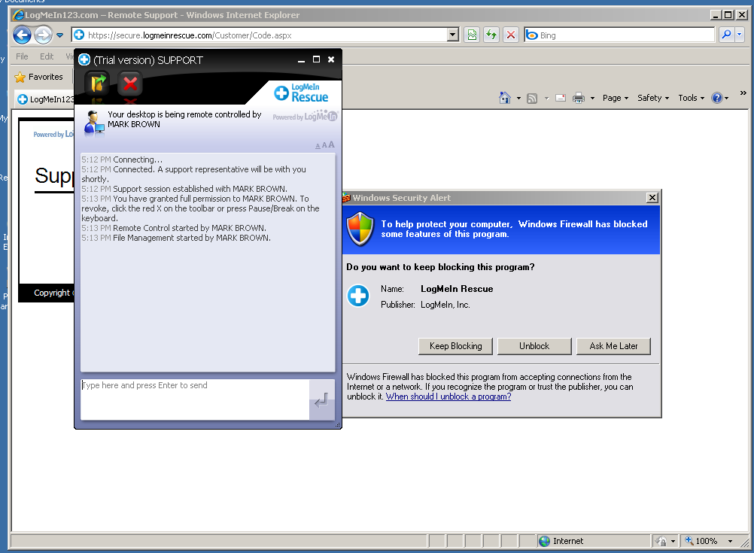Click the Home icon in command bar
The image size is (754, 553).
pyautogui.click(x=504, y=98)
